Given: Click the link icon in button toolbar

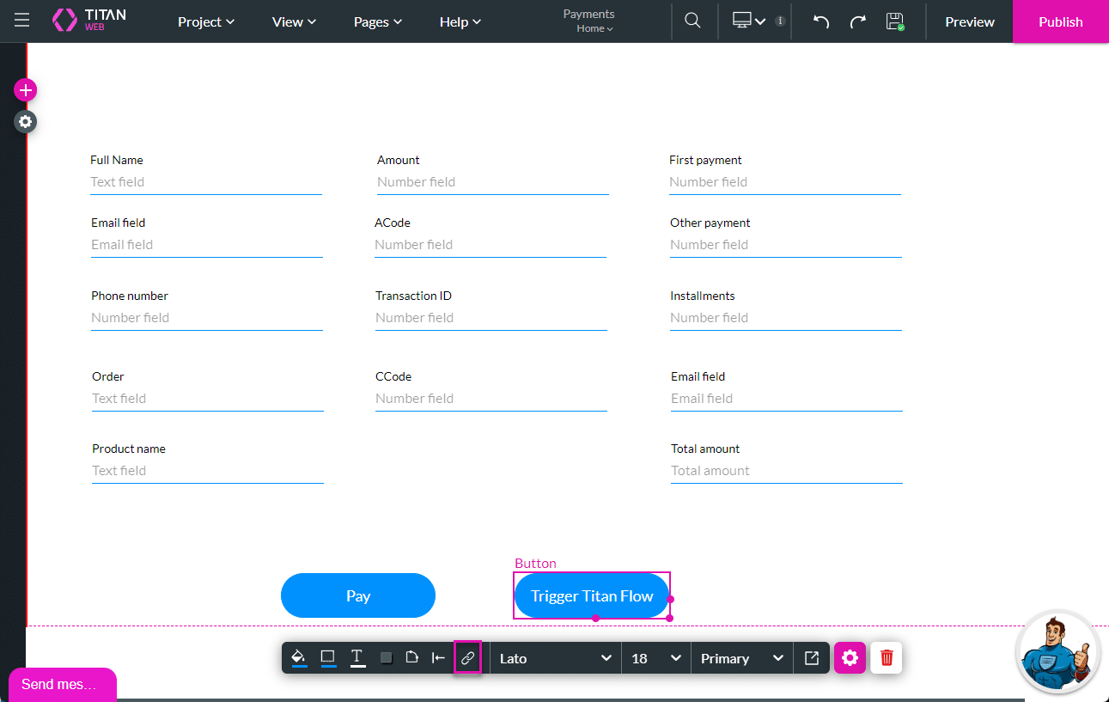Looking at the screenshot, I should (467, 658).
